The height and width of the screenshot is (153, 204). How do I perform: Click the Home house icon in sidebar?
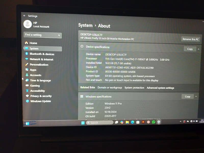(x=27, y=43)
